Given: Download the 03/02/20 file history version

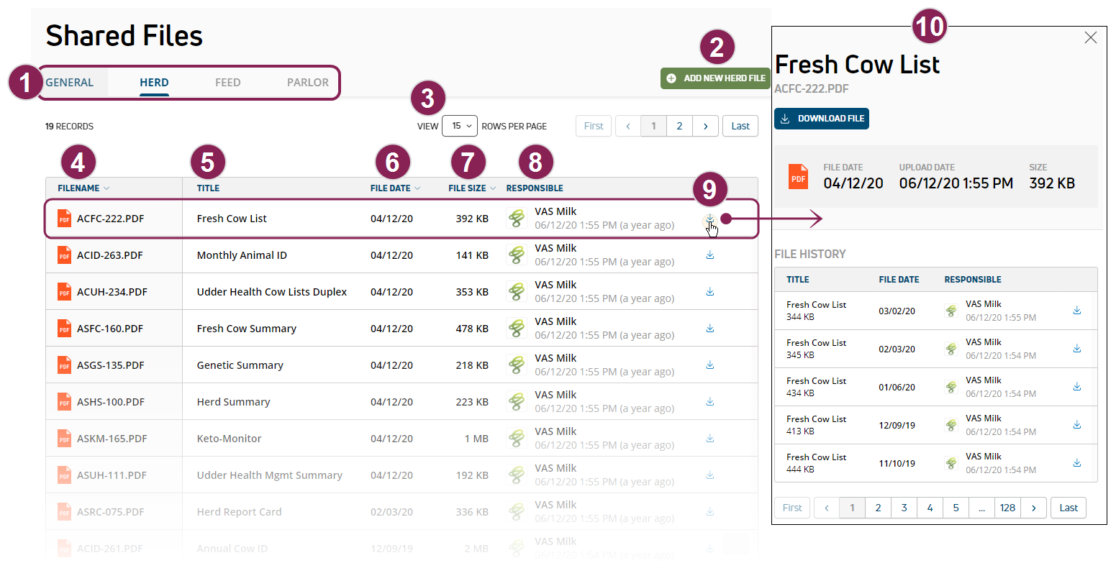Looking at the screenshot, I should [x=1077, y=311].
